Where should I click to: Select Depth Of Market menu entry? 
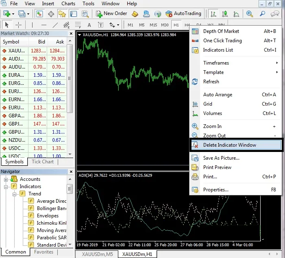point(236,31)
